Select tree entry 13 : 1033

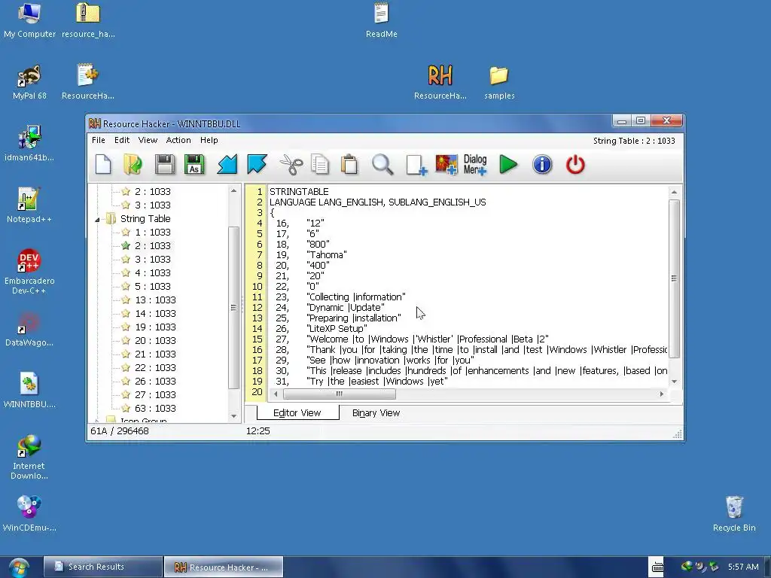tap(155, 300)
